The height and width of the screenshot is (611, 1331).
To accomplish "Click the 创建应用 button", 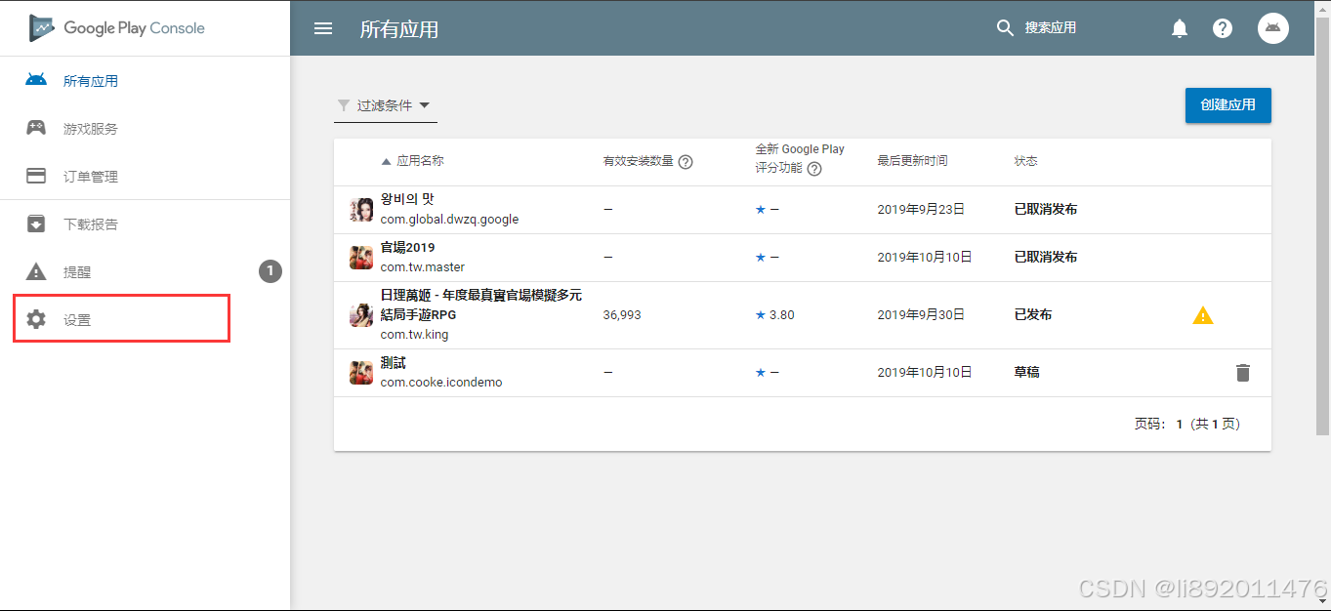I will [x=1228, y=105].
